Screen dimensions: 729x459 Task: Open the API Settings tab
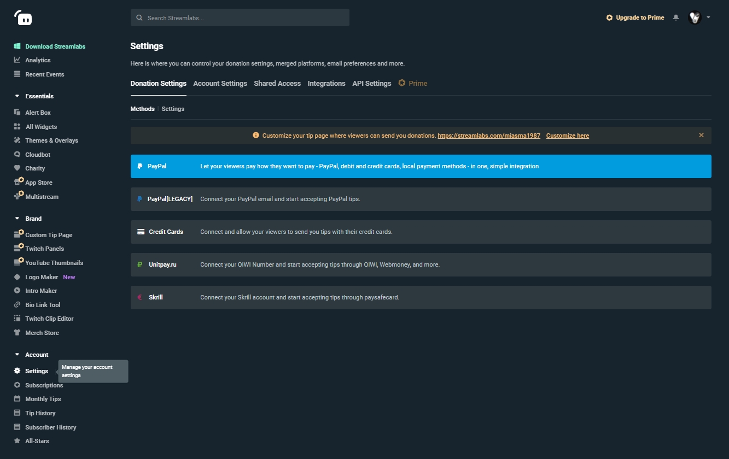point(371,84)
